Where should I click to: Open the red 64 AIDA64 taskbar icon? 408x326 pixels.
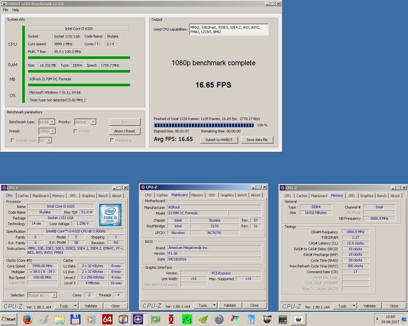pyautogui.click(x=107, y=319)
